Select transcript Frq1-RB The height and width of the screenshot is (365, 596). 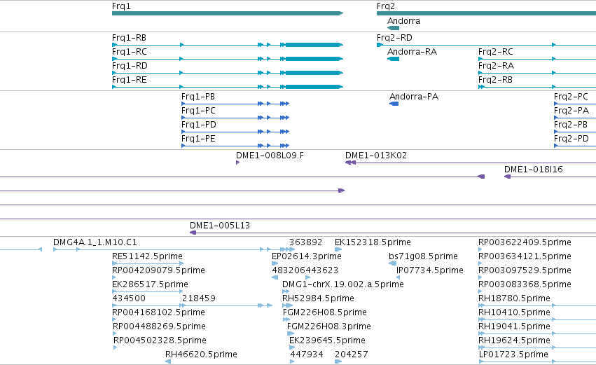coord(130,38)
